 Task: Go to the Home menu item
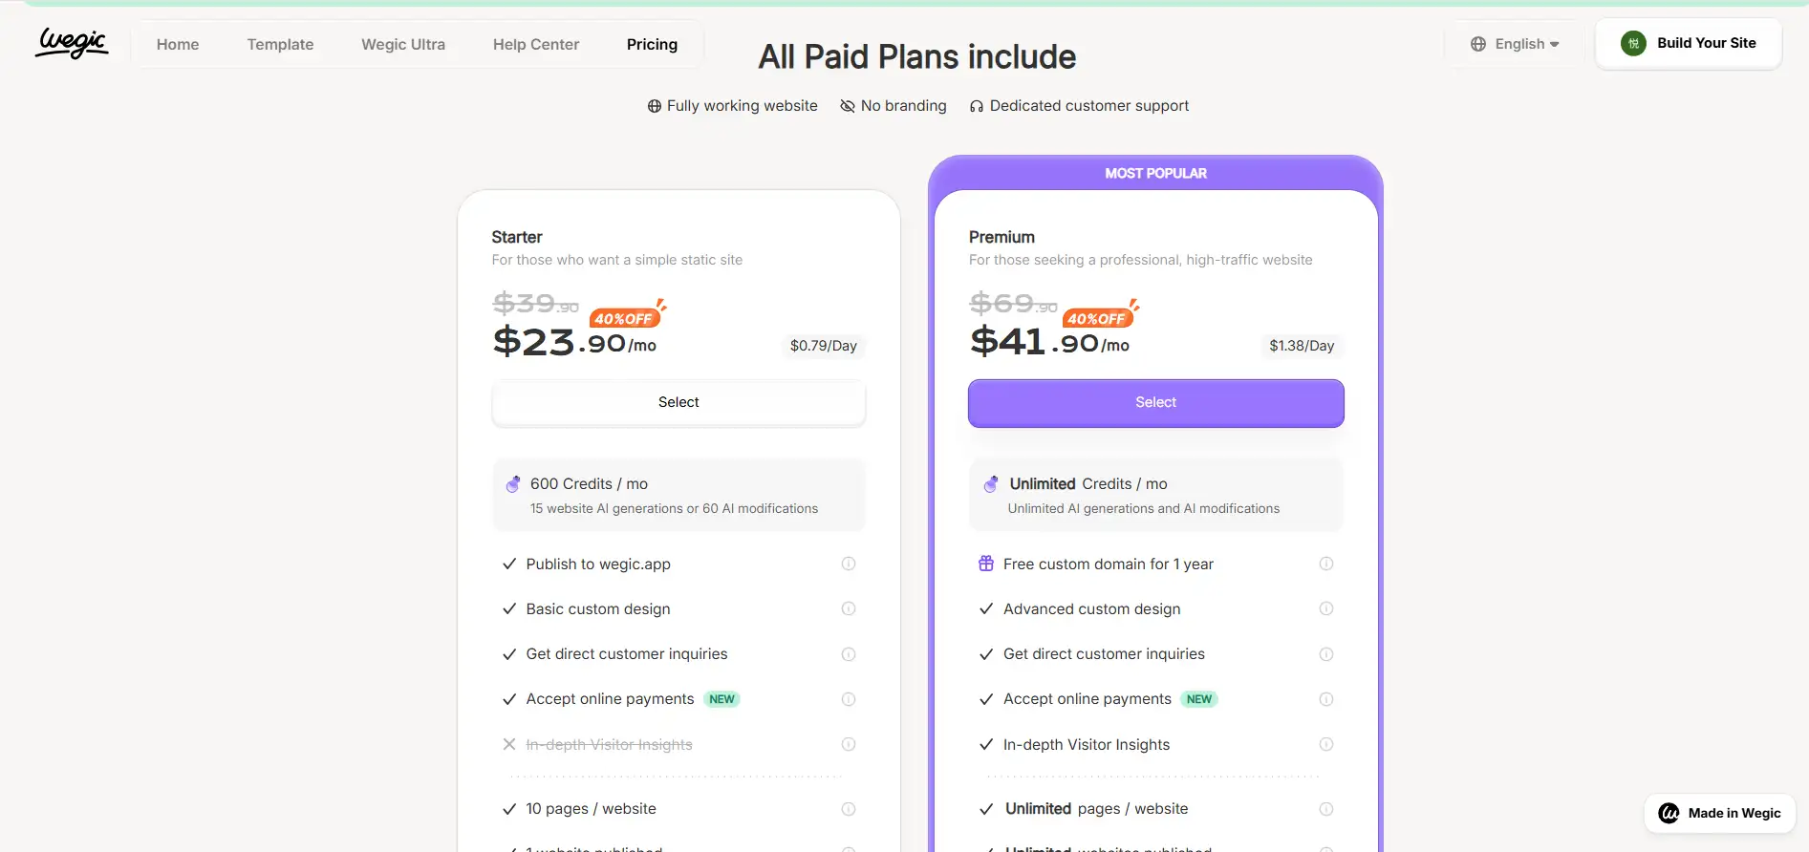coord(178,44)
